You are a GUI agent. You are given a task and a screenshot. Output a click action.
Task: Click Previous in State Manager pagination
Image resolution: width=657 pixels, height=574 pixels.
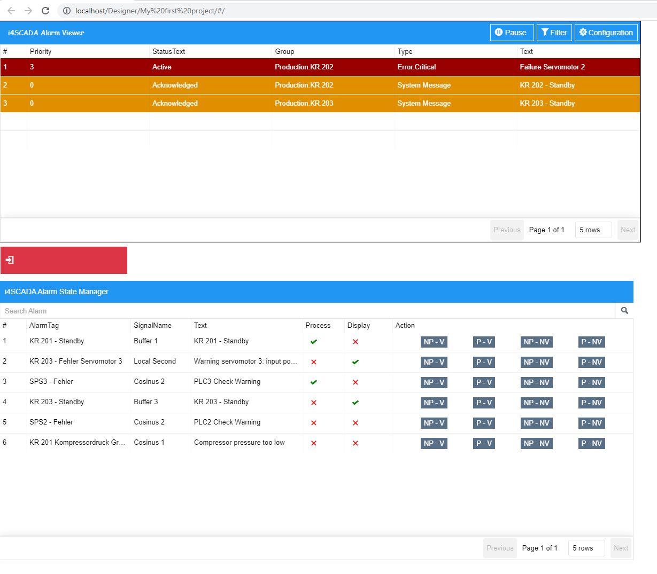pyautogui.click(x=500, y=548)
